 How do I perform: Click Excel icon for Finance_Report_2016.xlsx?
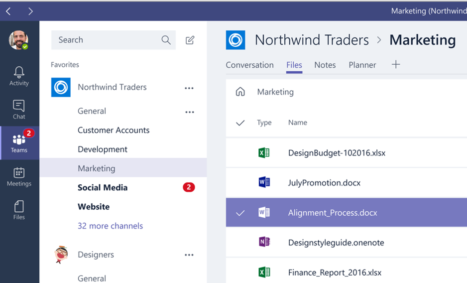coord(264,272)
